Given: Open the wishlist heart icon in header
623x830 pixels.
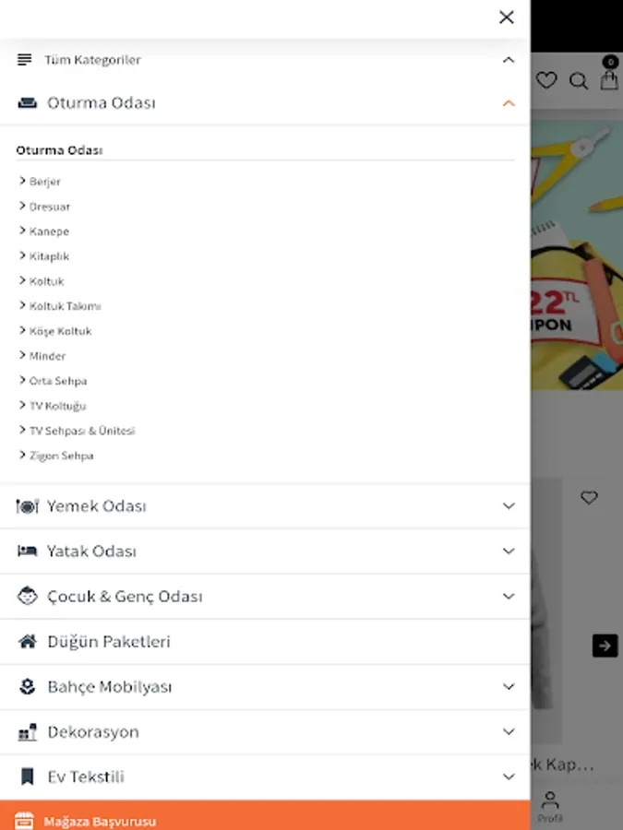Looking at the screenshot, I should (546, 80).
